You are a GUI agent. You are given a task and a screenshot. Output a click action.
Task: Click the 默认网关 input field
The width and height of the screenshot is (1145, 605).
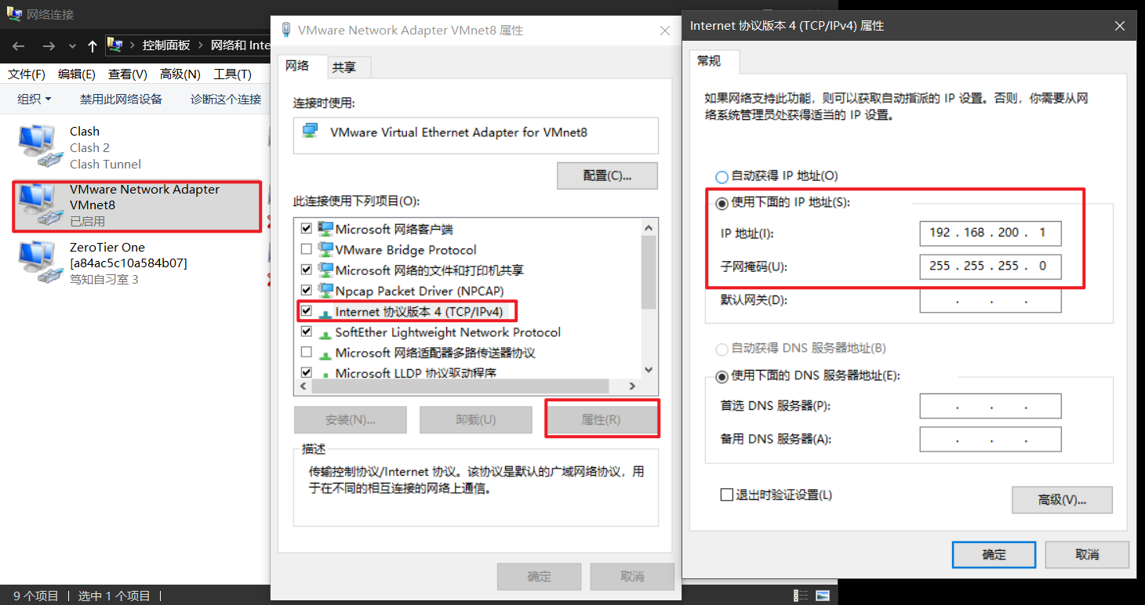pyautogui.click(x=990, y=300)
